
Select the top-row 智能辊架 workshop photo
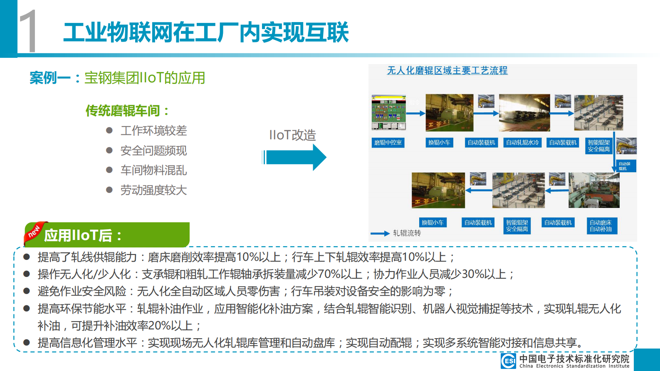[x=598, y=113]
